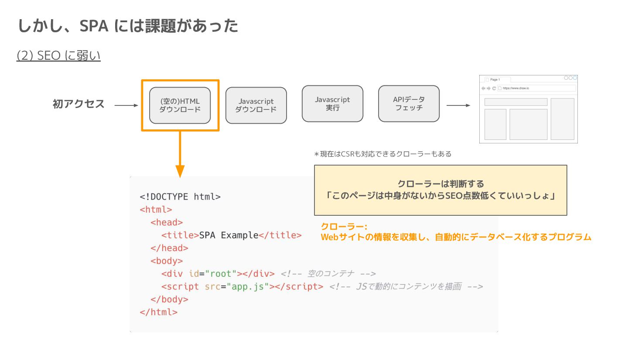This screenshot has height=353, width=628.
Task: Click the yellow box line クローラーは判断する
Action: pyautogui.click(x=440, y=184)
